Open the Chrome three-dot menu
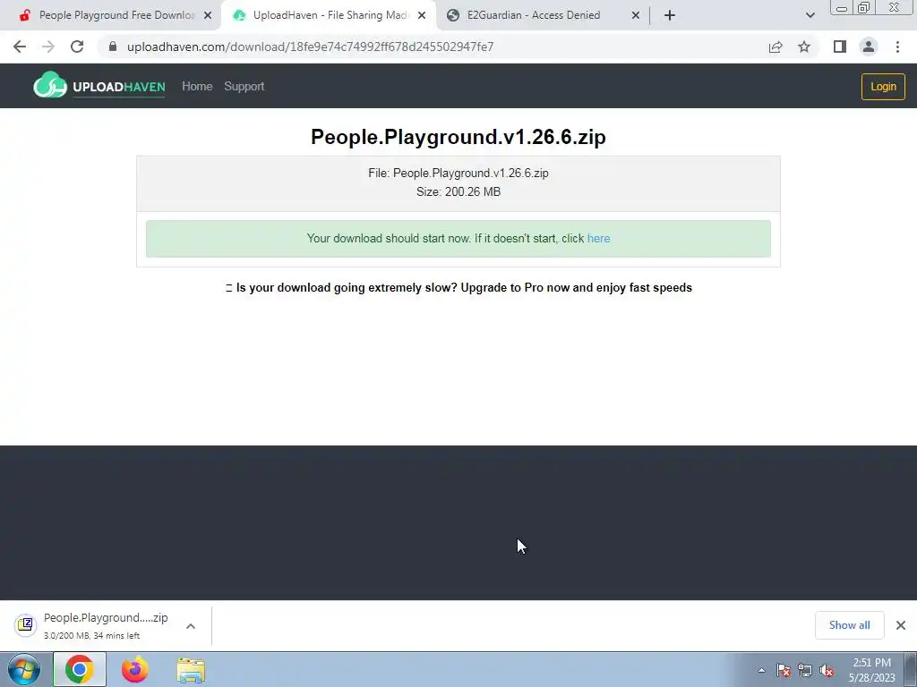Screen dimensions: 917x687 pos(897,47)
